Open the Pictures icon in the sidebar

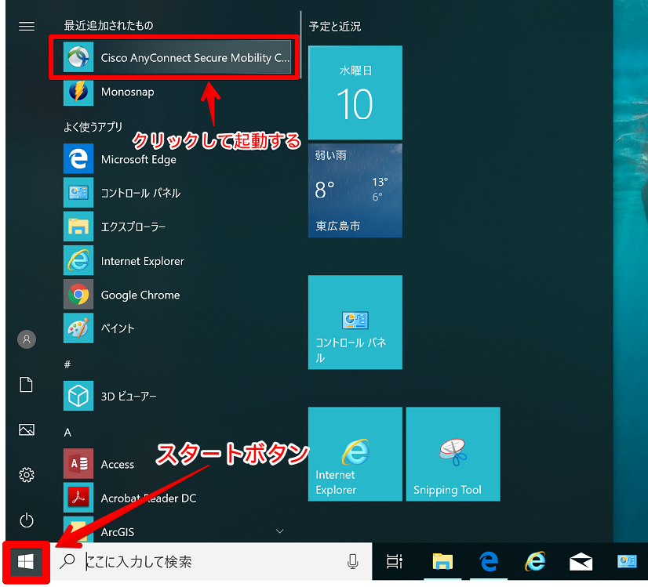(27, 429)
